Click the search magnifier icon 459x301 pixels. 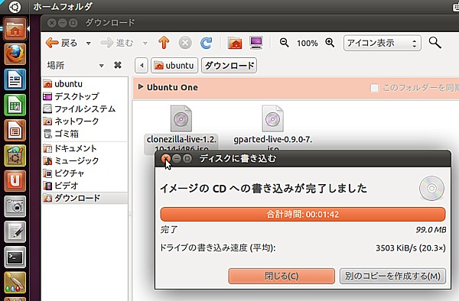[435, 43]
